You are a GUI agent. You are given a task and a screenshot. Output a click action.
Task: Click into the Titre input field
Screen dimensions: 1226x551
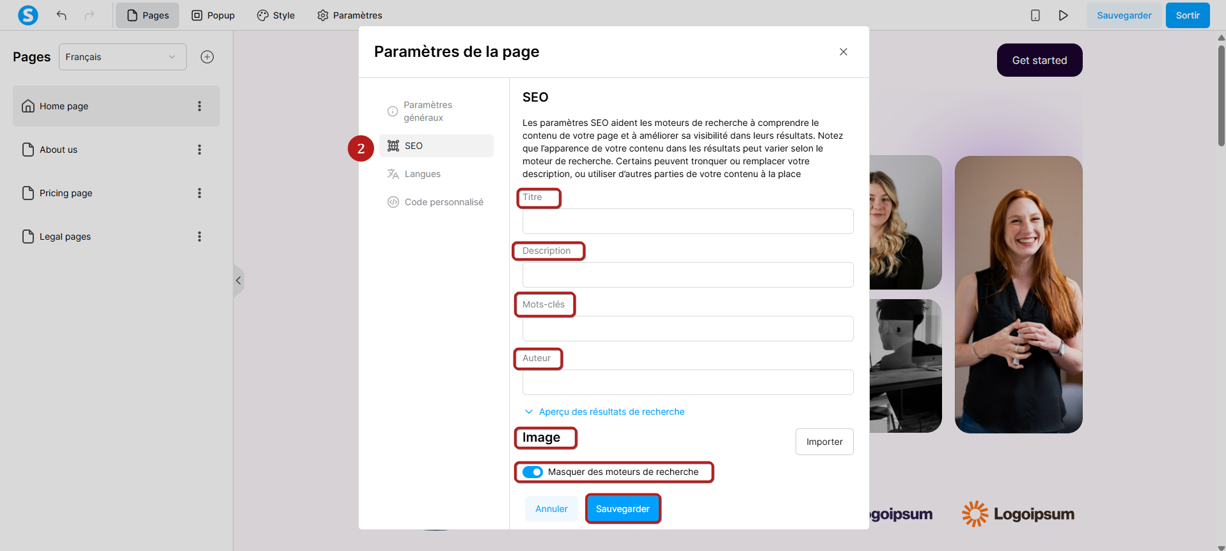coord(688,221)
